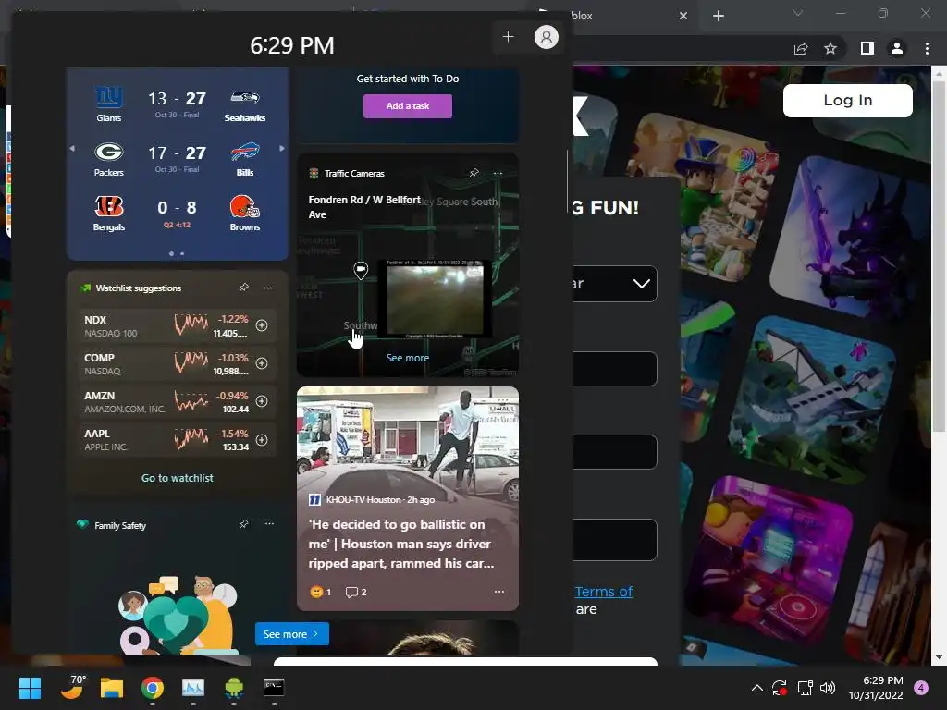
Task: Add AAPL to the watchlist
Action: tap(262, 440)
